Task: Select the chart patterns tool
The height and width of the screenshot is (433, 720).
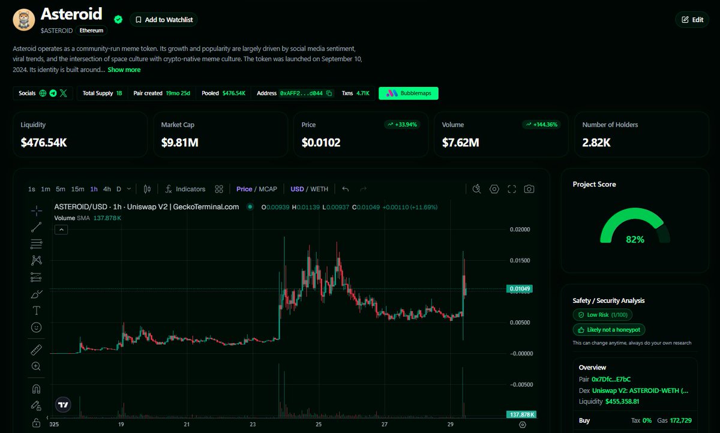Action: (x=37, y=260)
